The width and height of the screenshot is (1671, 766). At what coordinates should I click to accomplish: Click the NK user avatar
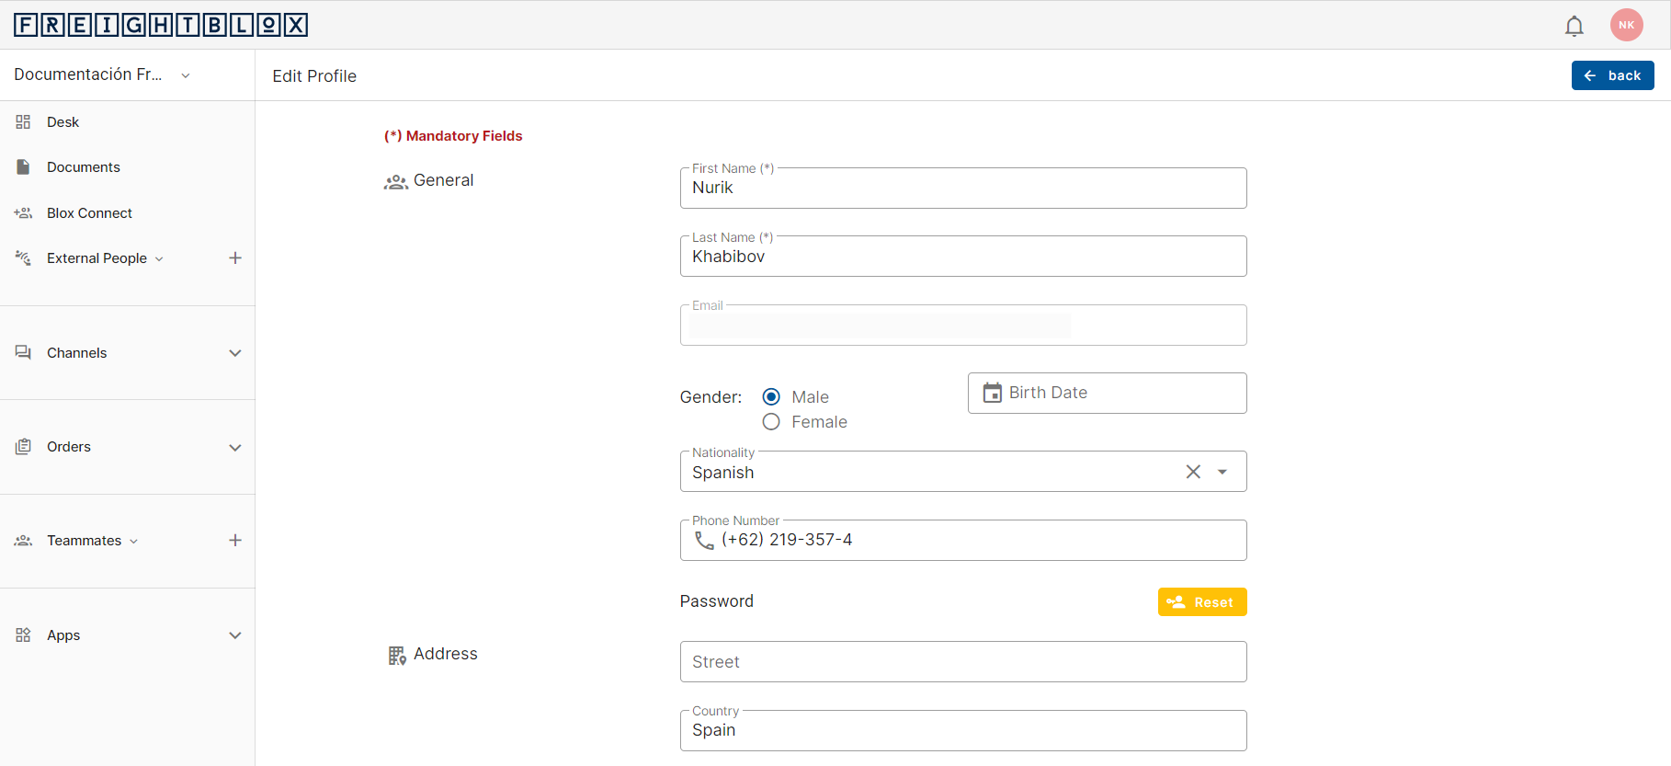[x=1626, y=25]
